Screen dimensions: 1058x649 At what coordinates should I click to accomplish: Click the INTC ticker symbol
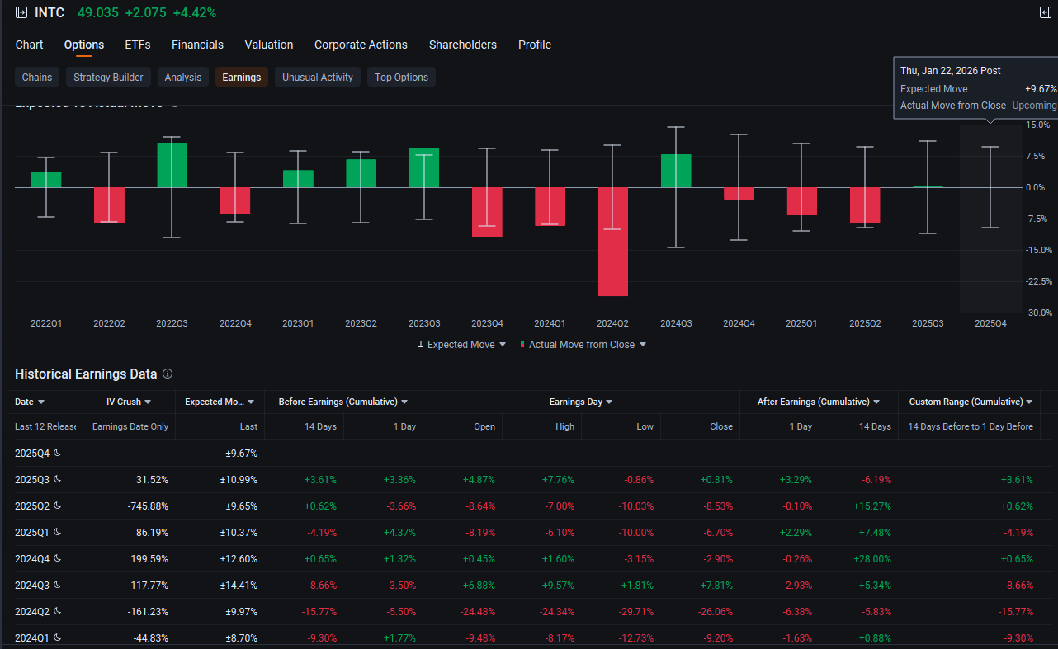pyautogui.click(x=50, y=13)
